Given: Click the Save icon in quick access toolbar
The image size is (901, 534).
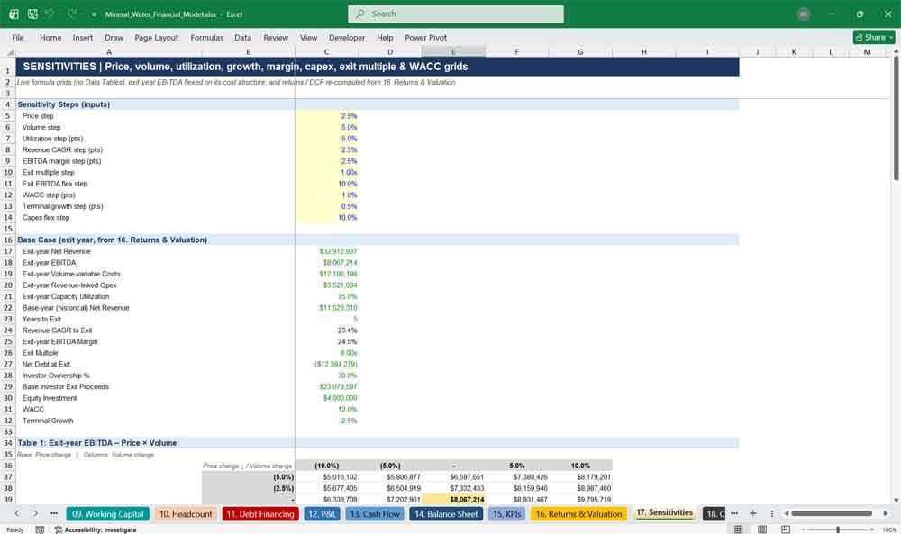Looking at the screenshot, I should tap(32, 14).
